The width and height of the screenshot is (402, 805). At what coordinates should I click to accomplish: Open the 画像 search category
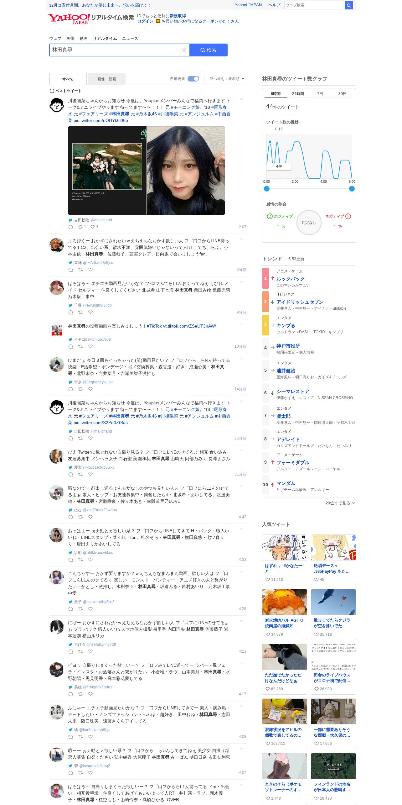click(70, 39)
